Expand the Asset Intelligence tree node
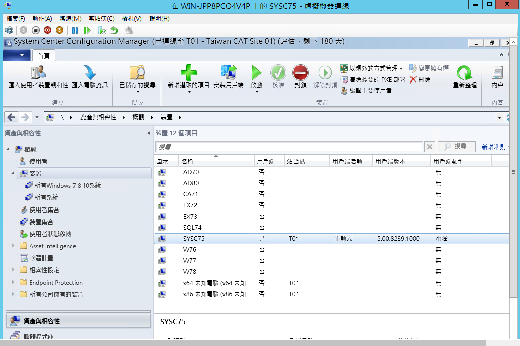The height and width of the screenshot is (346, 520). pyautogui.click(x=13, y=246)
